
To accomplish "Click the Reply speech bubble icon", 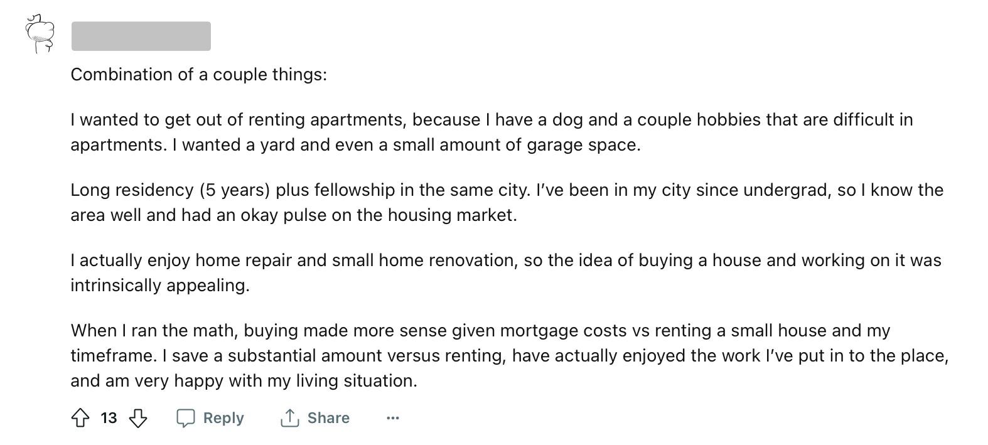I will pyautogui.click(x=186, y=418).
